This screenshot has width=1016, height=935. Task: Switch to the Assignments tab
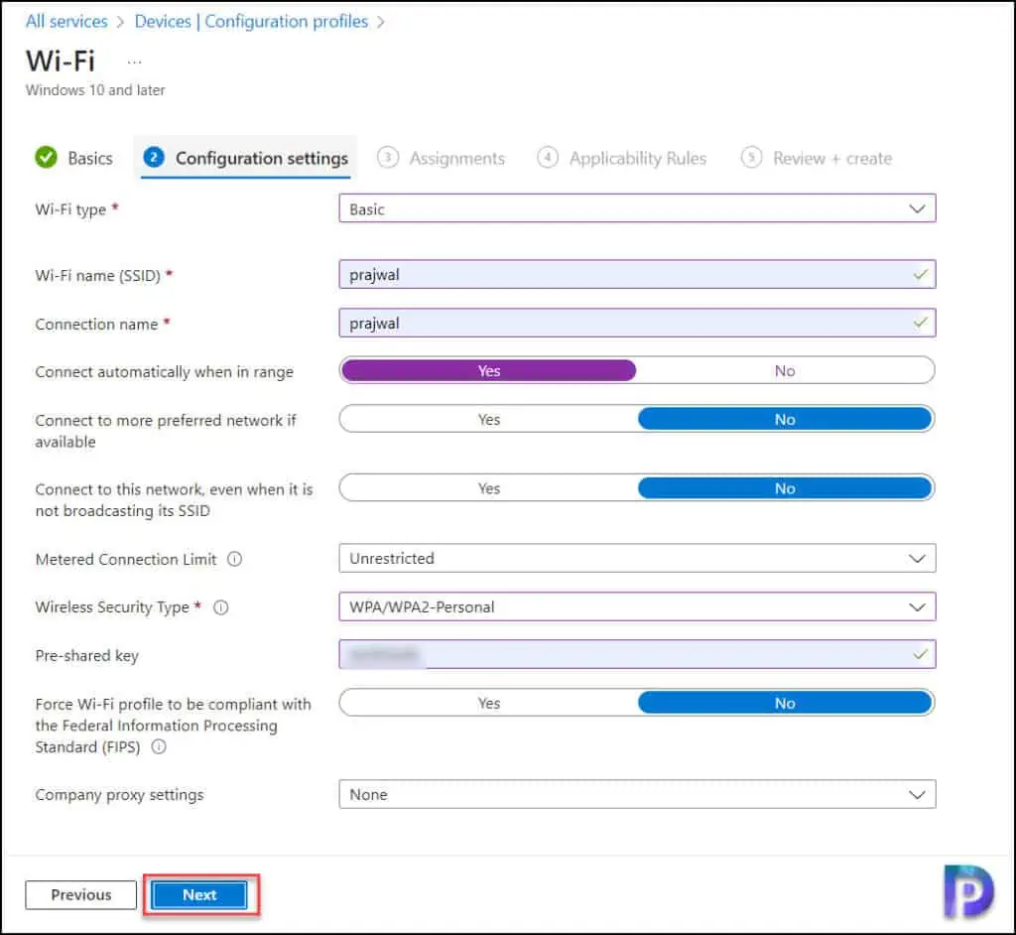click(x=442, y=158)
